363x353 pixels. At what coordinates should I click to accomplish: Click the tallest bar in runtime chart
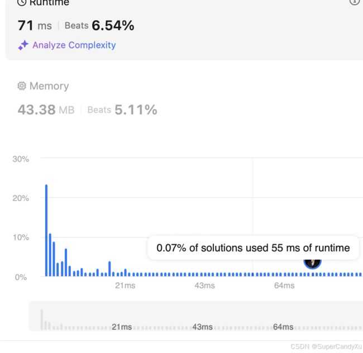46,230
